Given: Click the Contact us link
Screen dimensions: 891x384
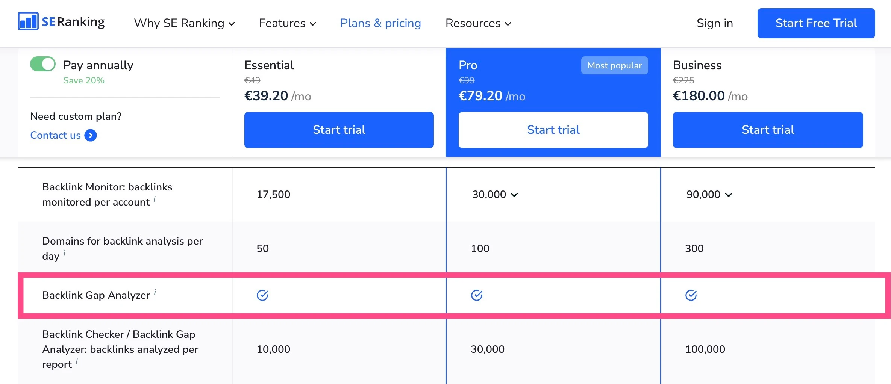Looking at the screenshot, I should click(x=55, y=135).
